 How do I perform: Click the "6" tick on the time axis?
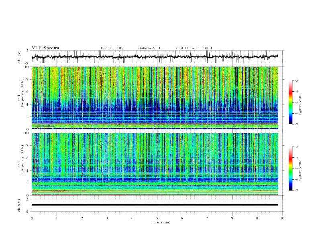pos(182,218)
